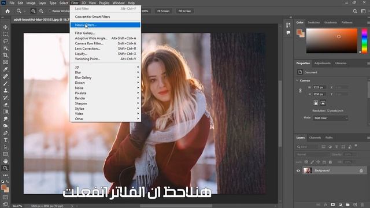Click the lock icon on Background layer
Image resolution: width=370 pixels, height=208 pixels.
tap(361, 170)
